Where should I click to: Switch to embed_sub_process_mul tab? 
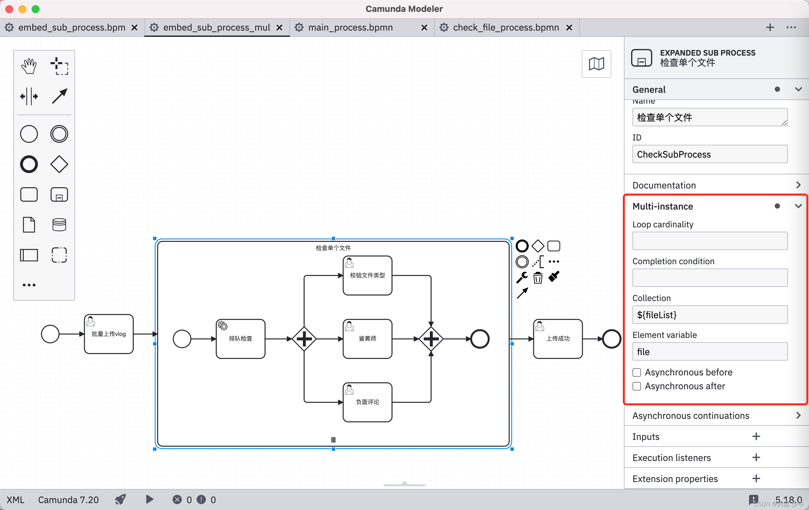point(217,28)
